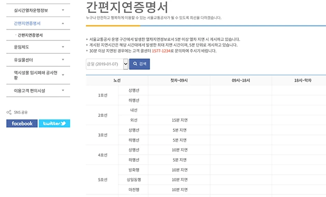Open the 운임제도 menu item
Viewport: 326px width, 197px height.
pyautogui.click(x=21, y=47)
